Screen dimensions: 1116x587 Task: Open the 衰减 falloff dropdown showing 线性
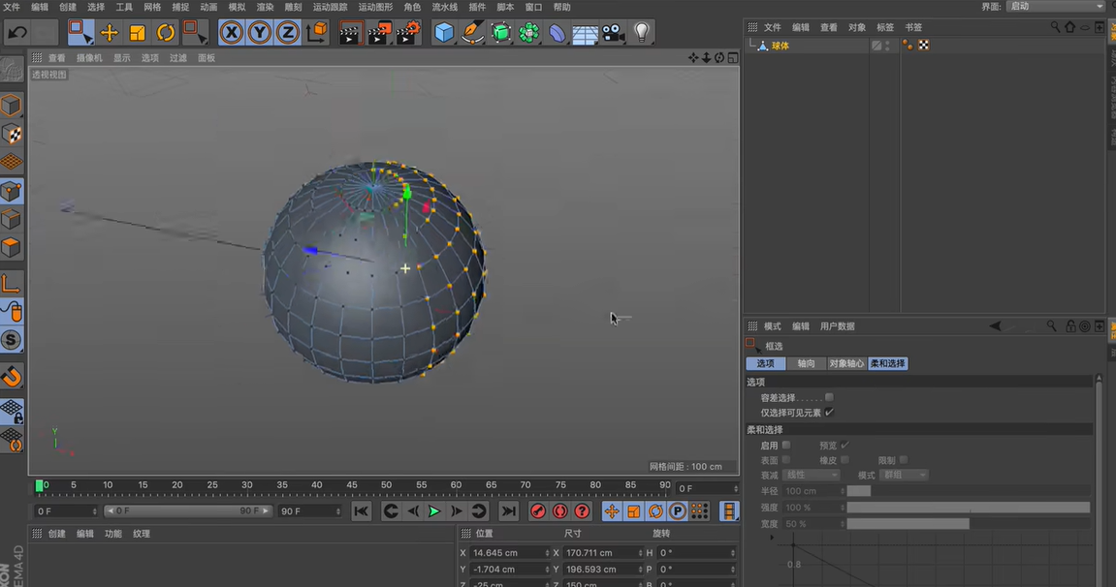pyautogui.click(x=813, y=475)
